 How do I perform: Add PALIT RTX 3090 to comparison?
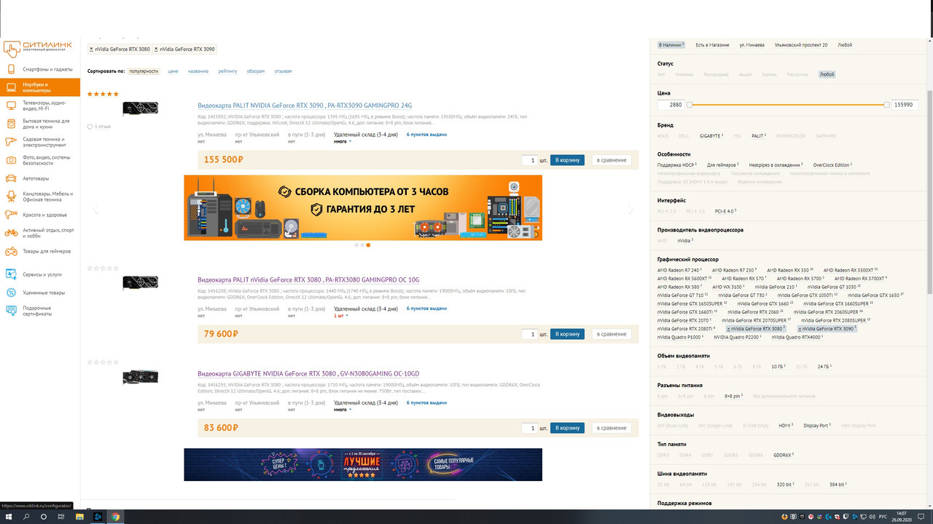click(612, 160)
